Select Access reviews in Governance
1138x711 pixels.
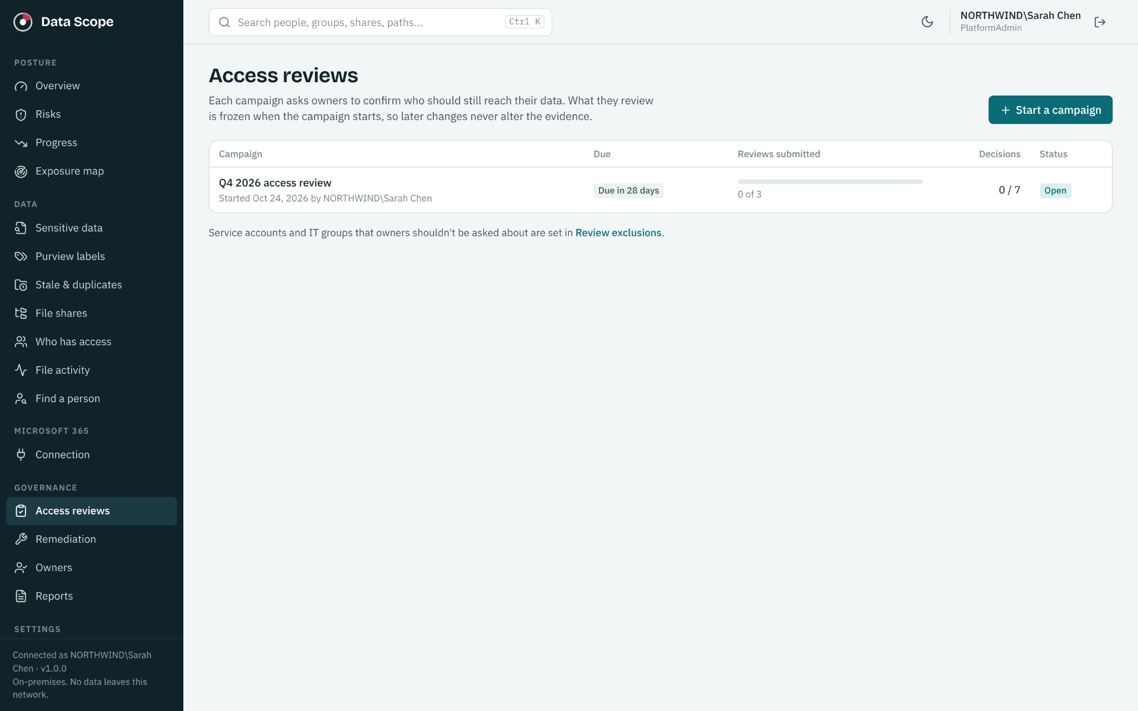pyautogui.click(x=92, y=511)
